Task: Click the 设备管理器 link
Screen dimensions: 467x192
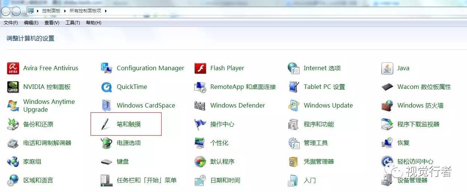Action: coord(412,180)
